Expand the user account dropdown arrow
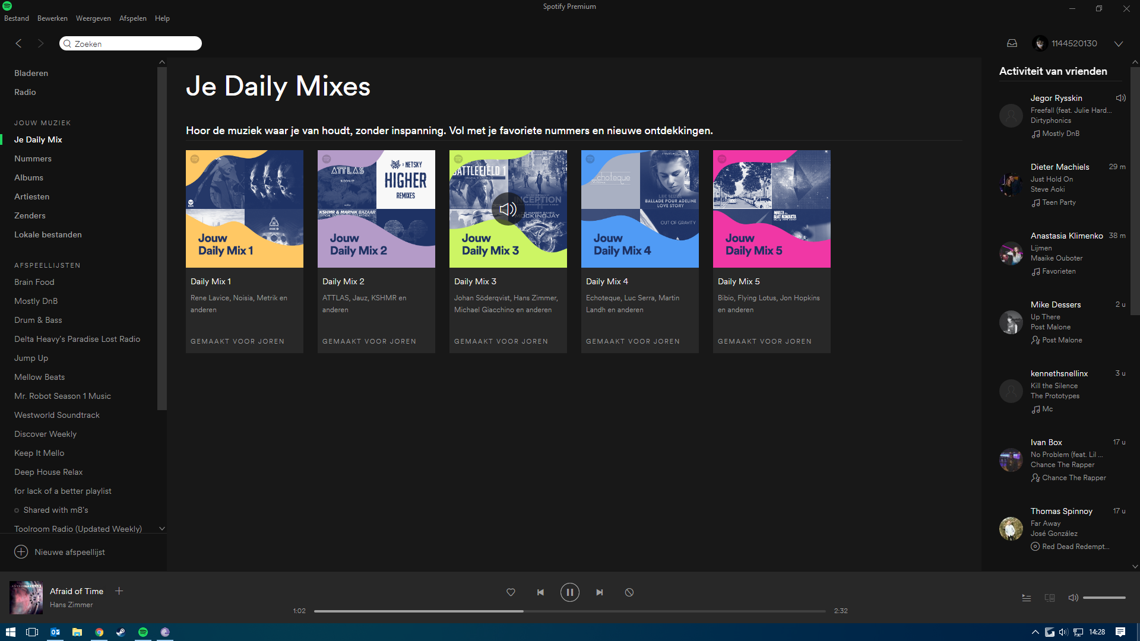Image resolution: width=1140 pixels, height=641 pixels. pyautogui.click(x=1119, y=44)
